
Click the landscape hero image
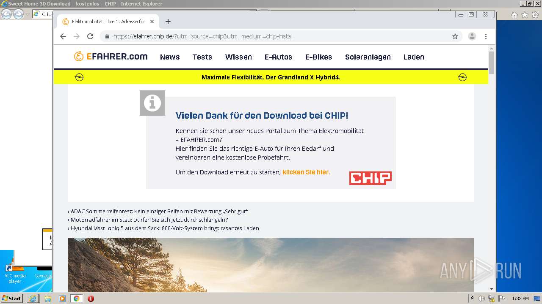(x=271, y=265)
